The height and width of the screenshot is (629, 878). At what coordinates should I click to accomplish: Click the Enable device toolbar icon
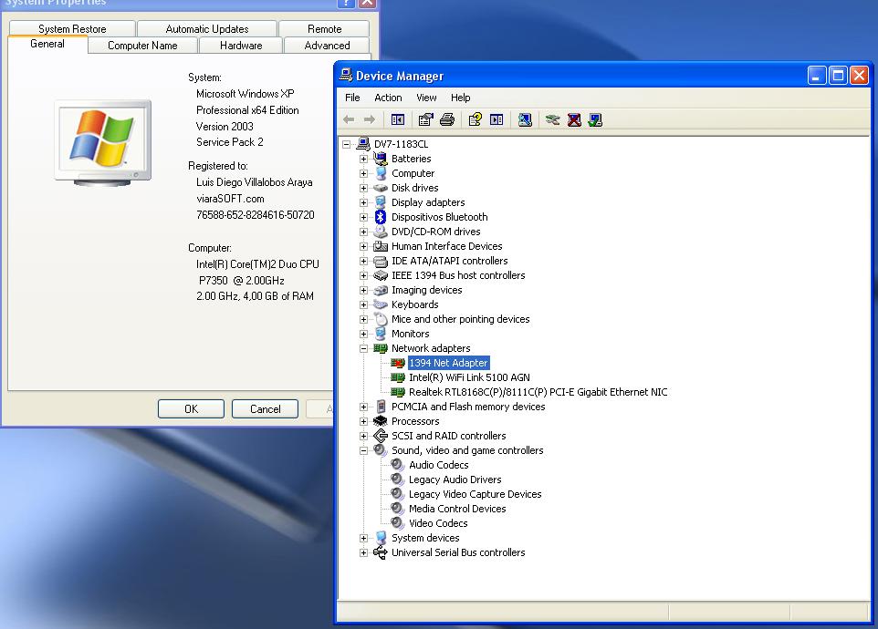595,119
